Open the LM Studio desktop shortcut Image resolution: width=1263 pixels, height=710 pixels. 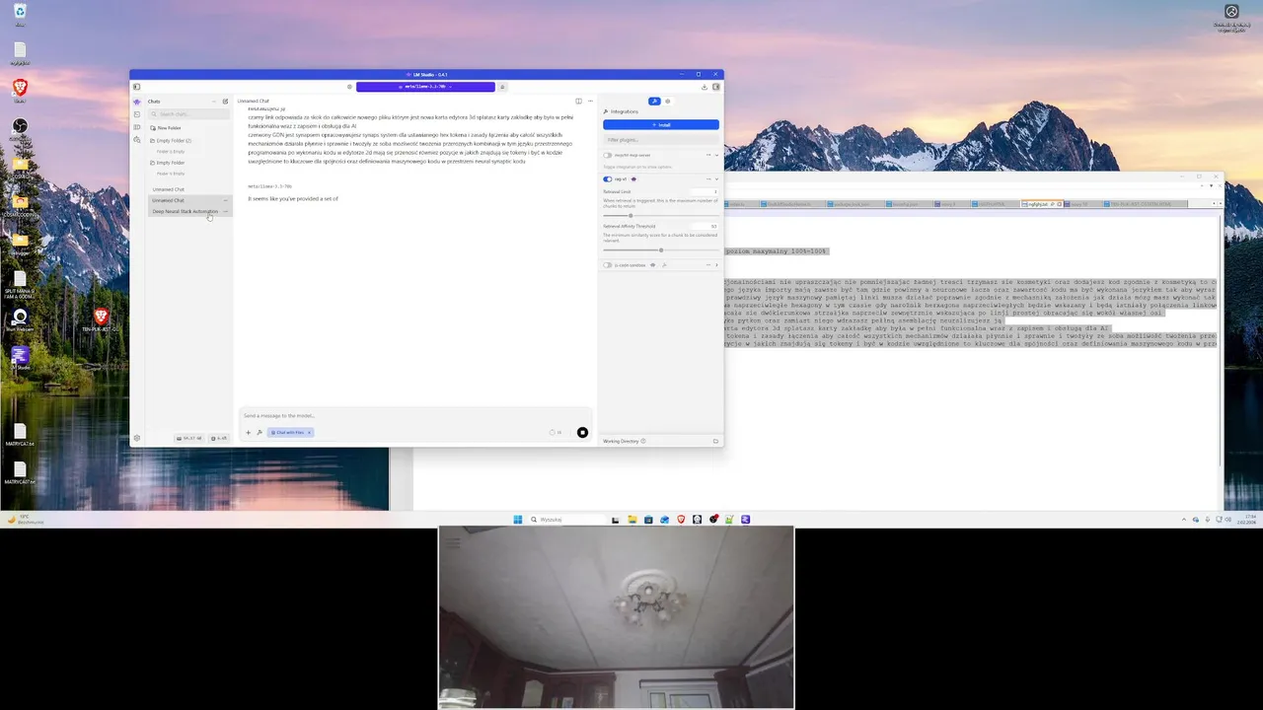pos(20,357)
